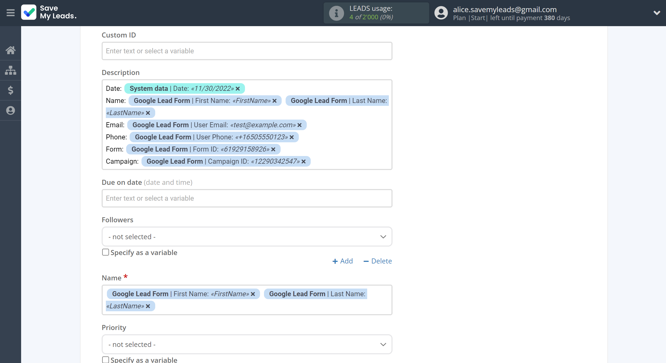Open the Priority dropdown

(247, 344)
